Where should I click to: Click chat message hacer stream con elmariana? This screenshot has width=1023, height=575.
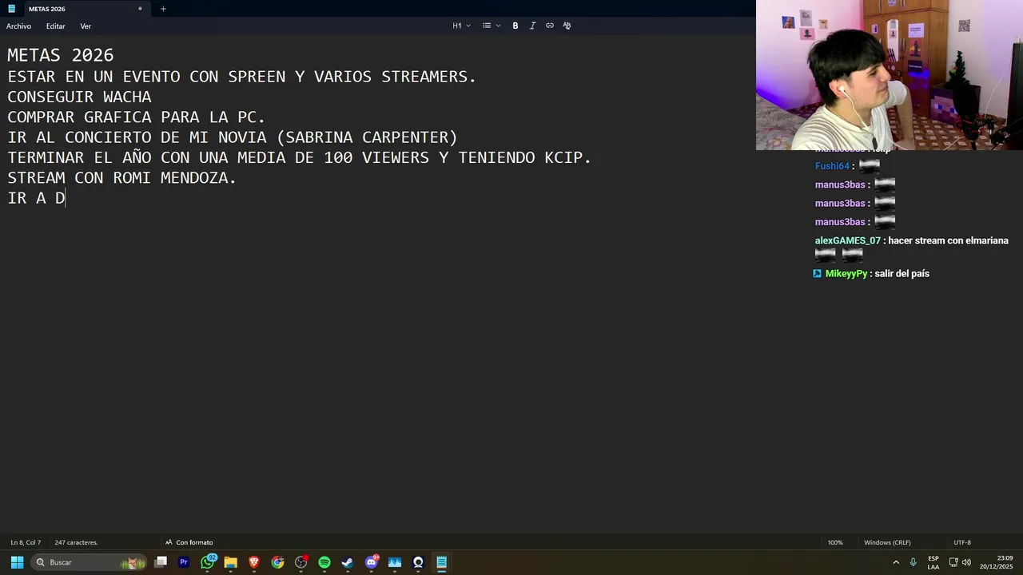[x=949, y=240]
